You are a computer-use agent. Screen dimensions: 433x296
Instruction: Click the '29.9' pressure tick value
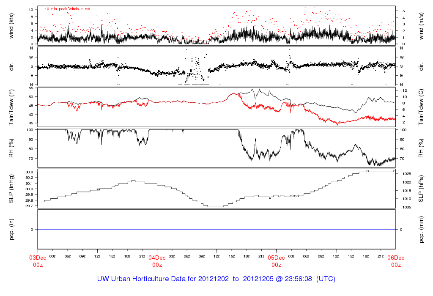pos(29,195)
